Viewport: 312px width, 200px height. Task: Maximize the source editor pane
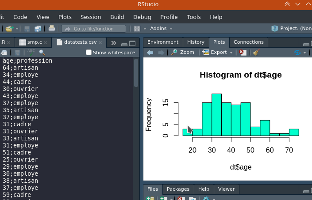tap(132, 43)
